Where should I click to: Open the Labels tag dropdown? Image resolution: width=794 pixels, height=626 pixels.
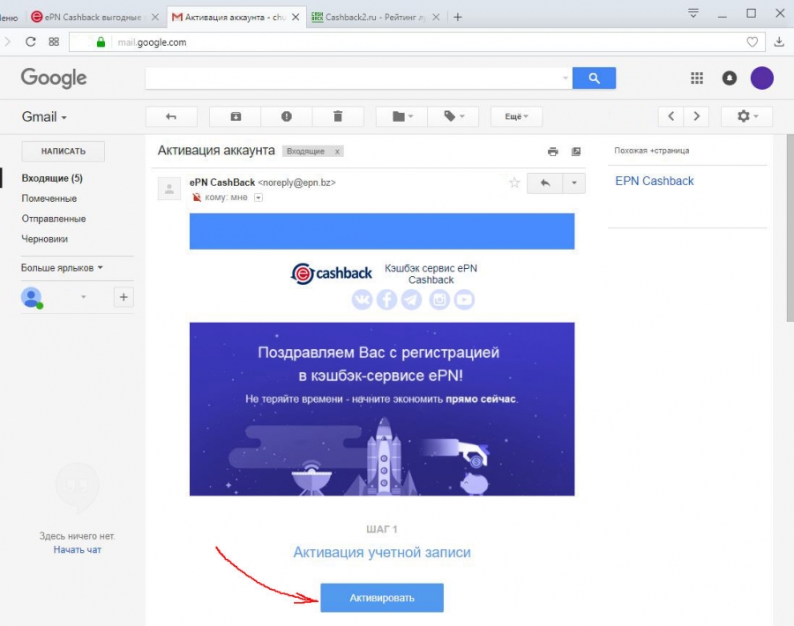453,116
